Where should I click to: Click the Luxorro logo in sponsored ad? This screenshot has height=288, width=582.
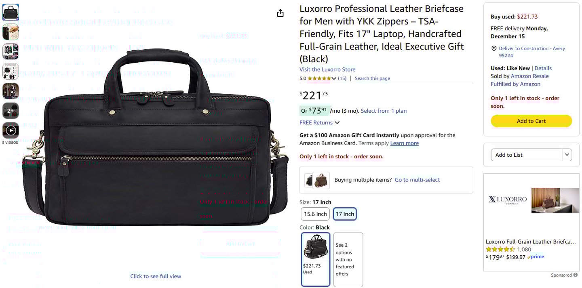pos(508,200)
